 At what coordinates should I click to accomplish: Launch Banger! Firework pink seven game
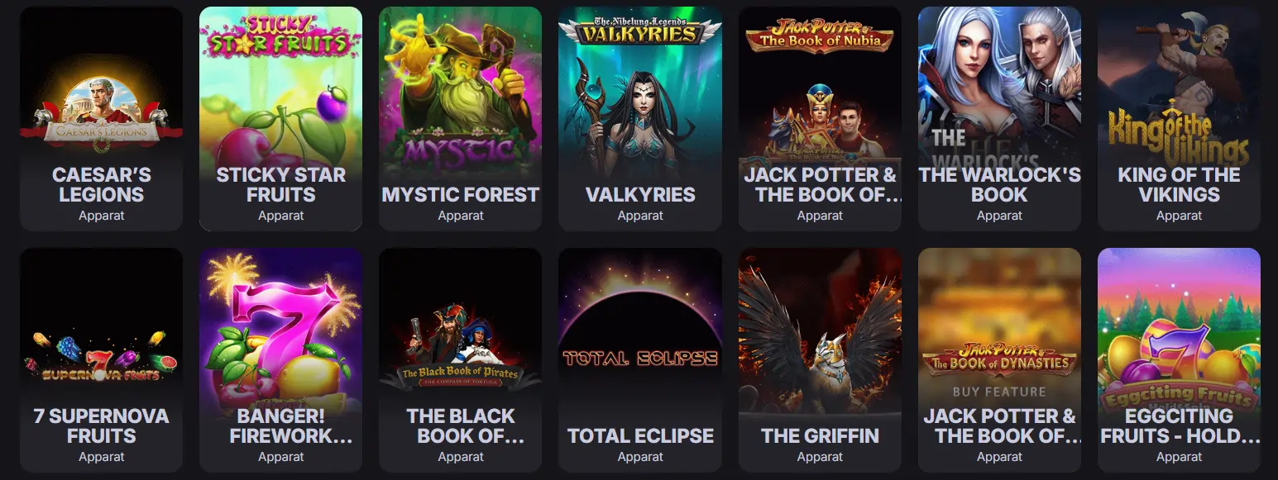click(280, 360)
